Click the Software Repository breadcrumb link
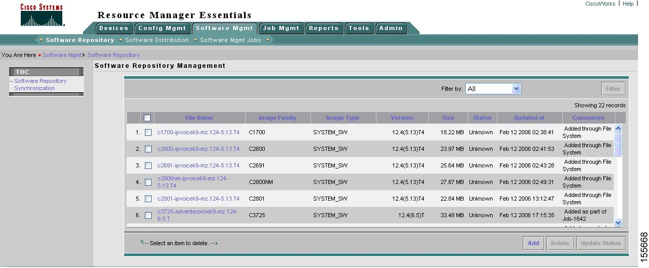649x268 pixels. point(113,55)
